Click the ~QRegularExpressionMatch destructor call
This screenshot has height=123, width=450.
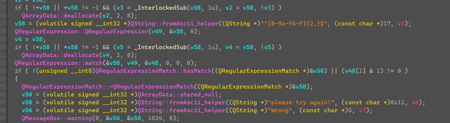point(108,87)
